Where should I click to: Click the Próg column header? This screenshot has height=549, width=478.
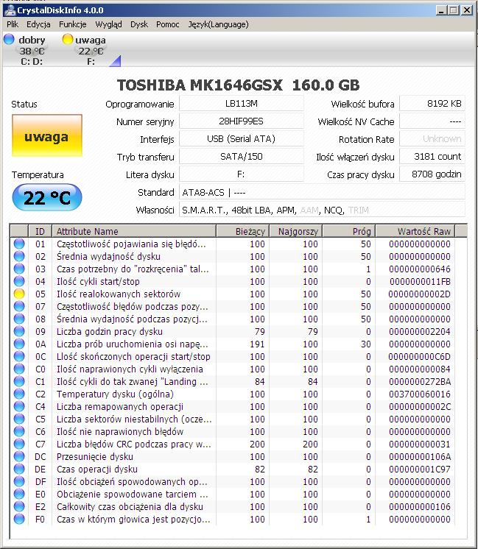(x=348, y=231)
